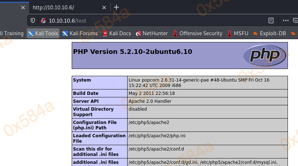Open the Kali Docs bookmark

(x=116, y=33)
